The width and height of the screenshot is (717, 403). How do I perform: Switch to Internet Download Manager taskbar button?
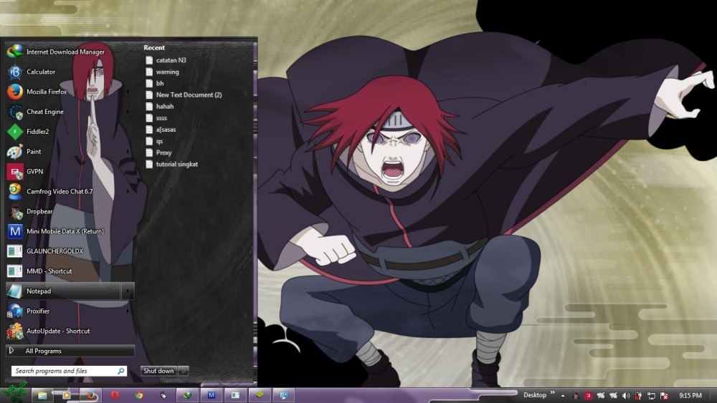(187, 395)
